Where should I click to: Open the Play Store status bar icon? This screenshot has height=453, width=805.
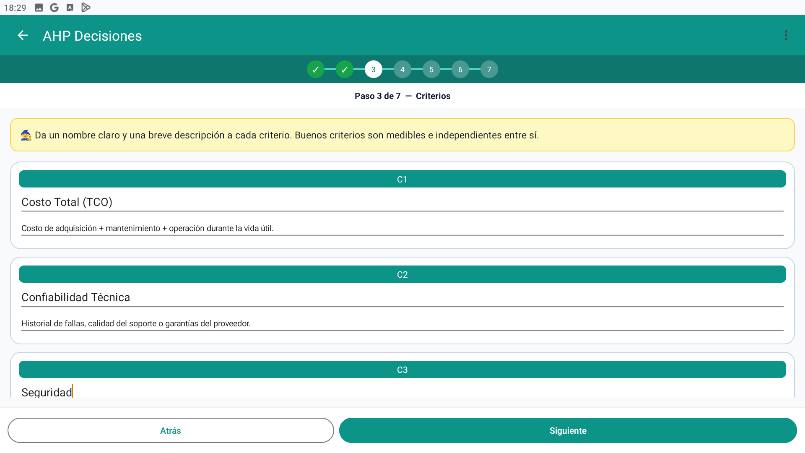[86, 8]
